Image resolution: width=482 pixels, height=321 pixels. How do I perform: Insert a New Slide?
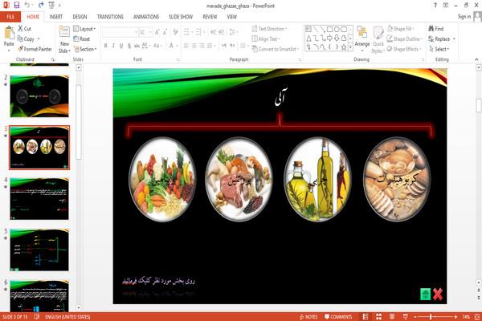(64, 40)
